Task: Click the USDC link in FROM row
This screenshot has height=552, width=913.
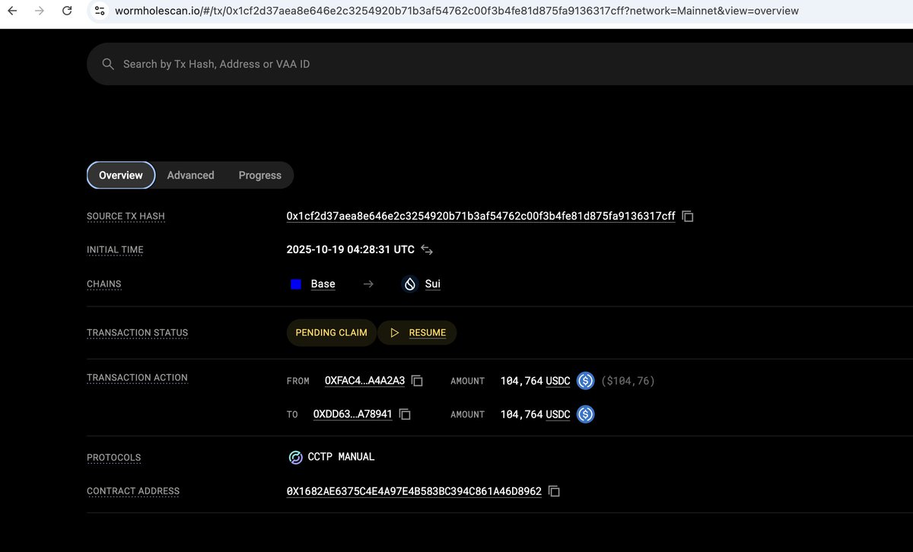Action: 558,381
